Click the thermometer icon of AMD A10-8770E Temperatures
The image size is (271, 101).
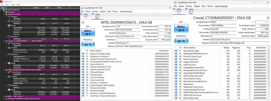pyautogui.click(x=9, y=21)
